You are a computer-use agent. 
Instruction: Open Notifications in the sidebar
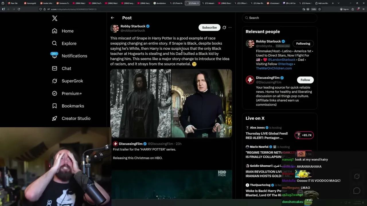(x=69, y=56)
